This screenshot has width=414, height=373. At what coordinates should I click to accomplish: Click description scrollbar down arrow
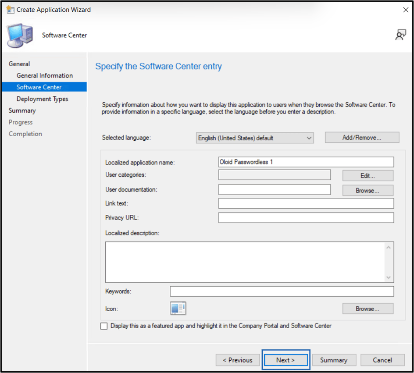pyautogui.click(x=389, y=277)
